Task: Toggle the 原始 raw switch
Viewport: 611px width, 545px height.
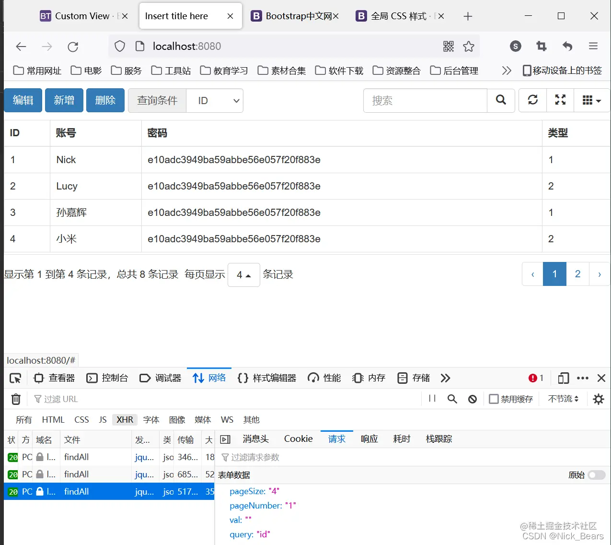Action: (597, 475)
